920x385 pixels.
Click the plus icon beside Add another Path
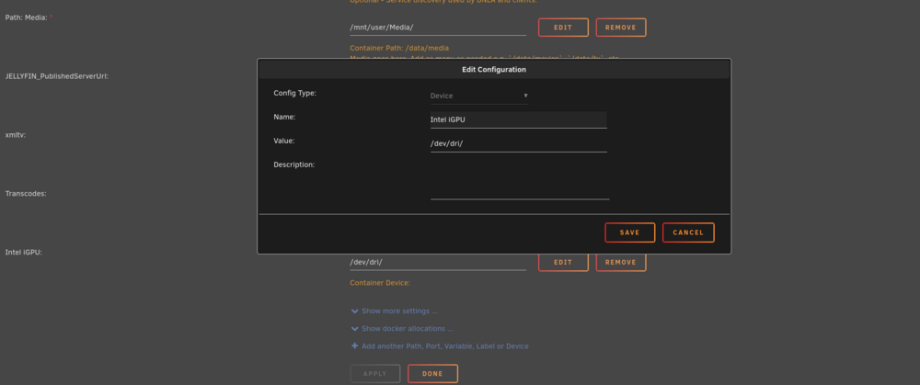coord(354,346)
